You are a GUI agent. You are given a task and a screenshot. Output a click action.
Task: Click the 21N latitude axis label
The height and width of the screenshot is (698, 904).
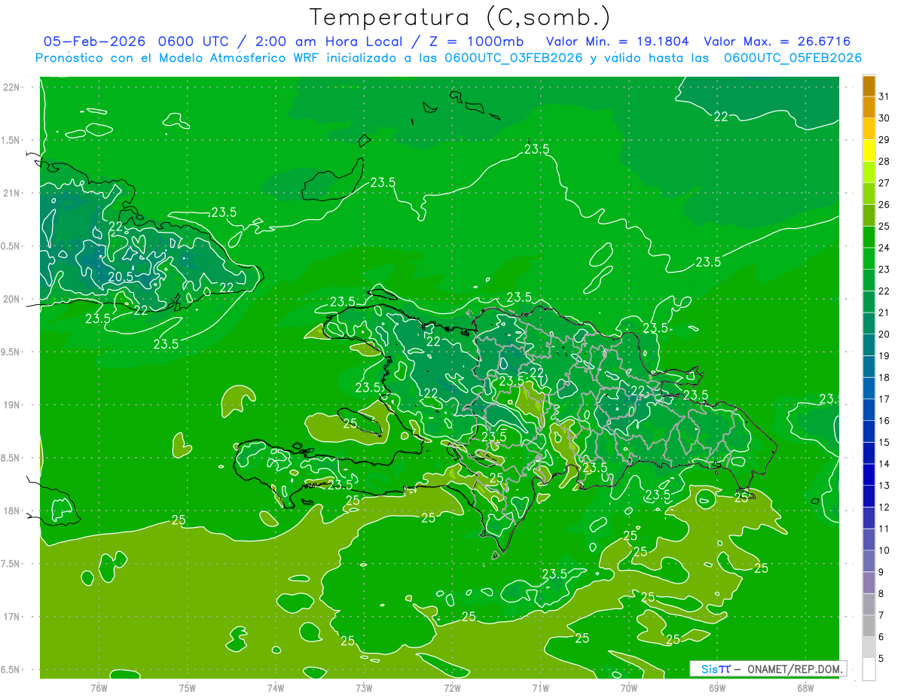(x=13, y=193)
